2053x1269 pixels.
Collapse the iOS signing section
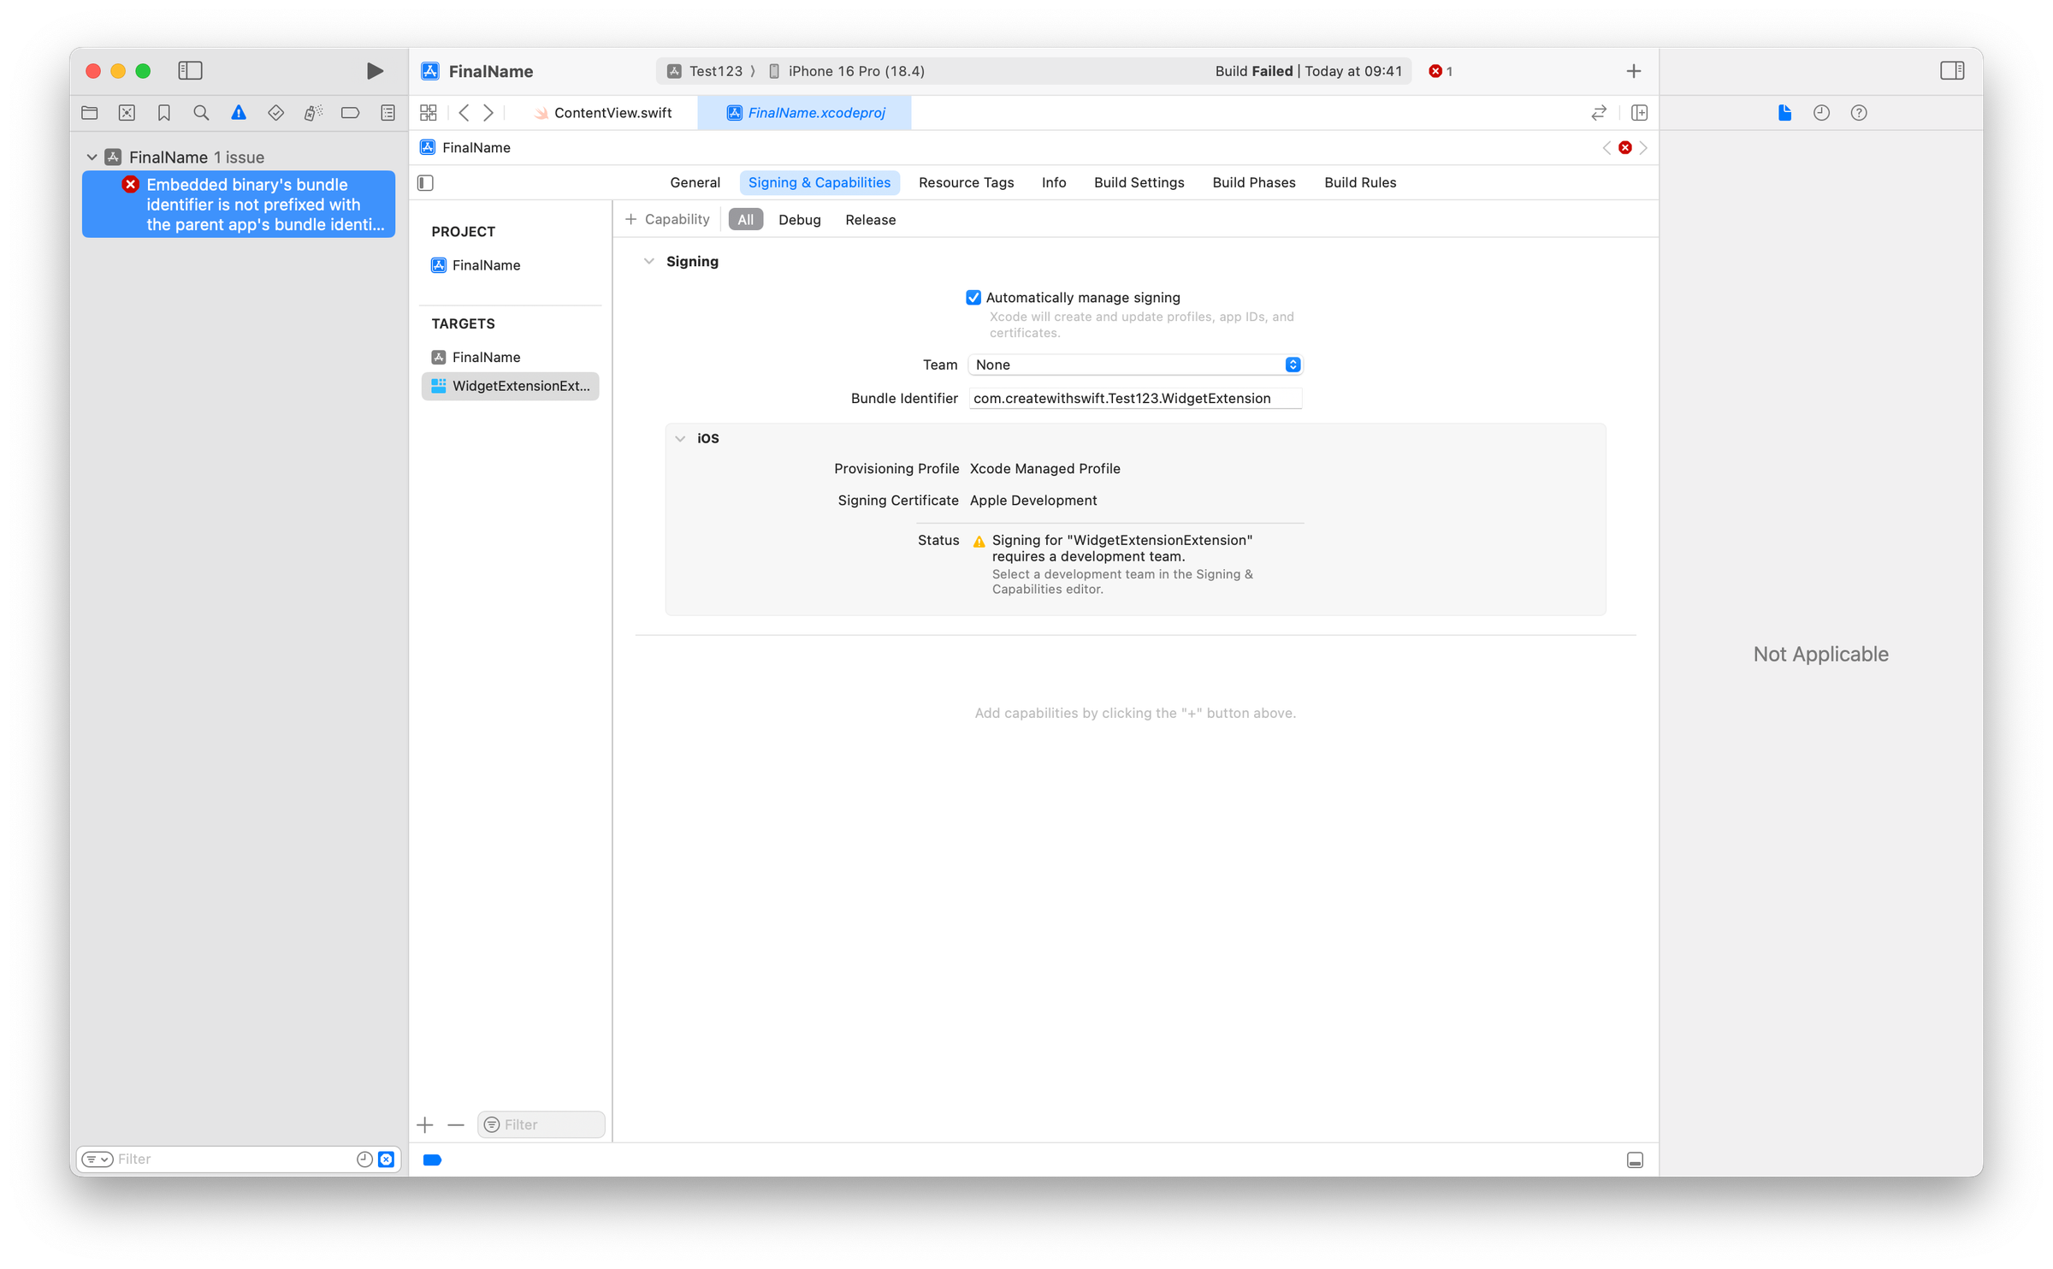click(x=681, y=437)
